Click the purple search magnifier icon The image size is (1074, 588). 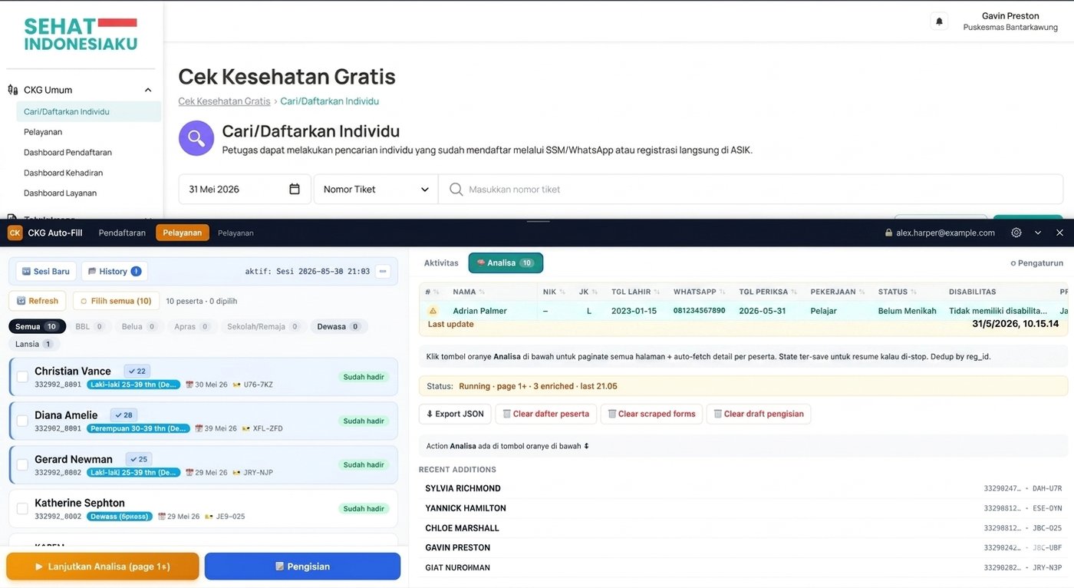pos(196,138)
